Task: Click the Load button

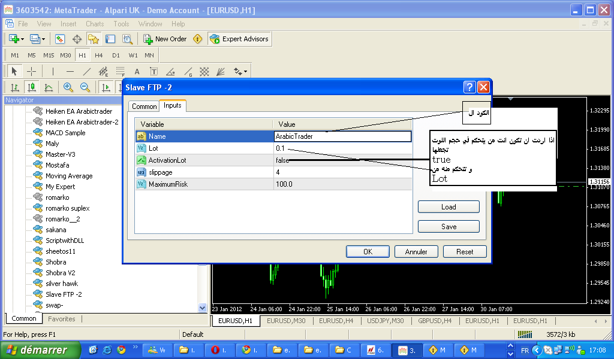Action: click(x=449, y=207)
